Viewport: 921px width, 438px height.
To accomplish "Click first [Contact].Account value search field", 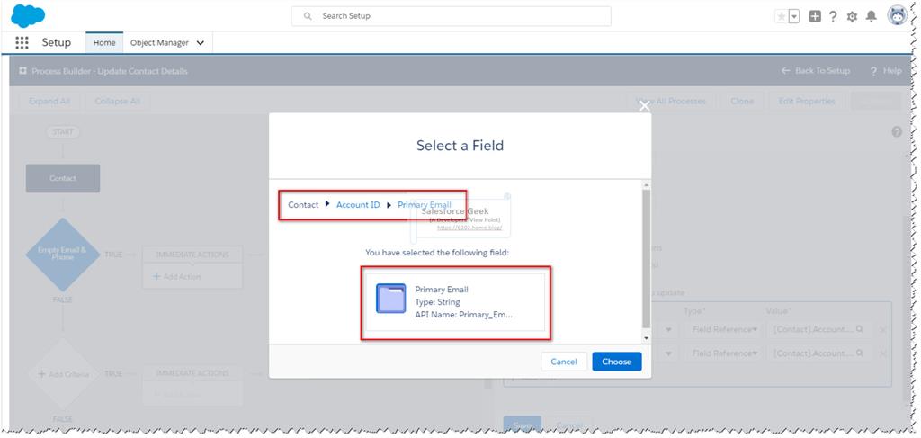I will coord(818,329).
